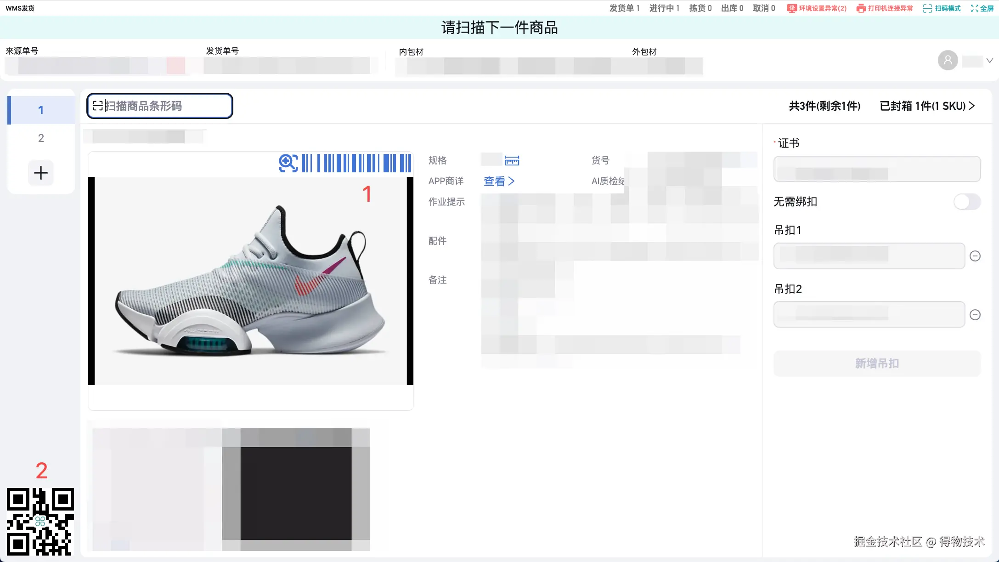Click the barcode icon above shoe image
The width and height of the screenshot is (999, 562).
click(356, 163)
